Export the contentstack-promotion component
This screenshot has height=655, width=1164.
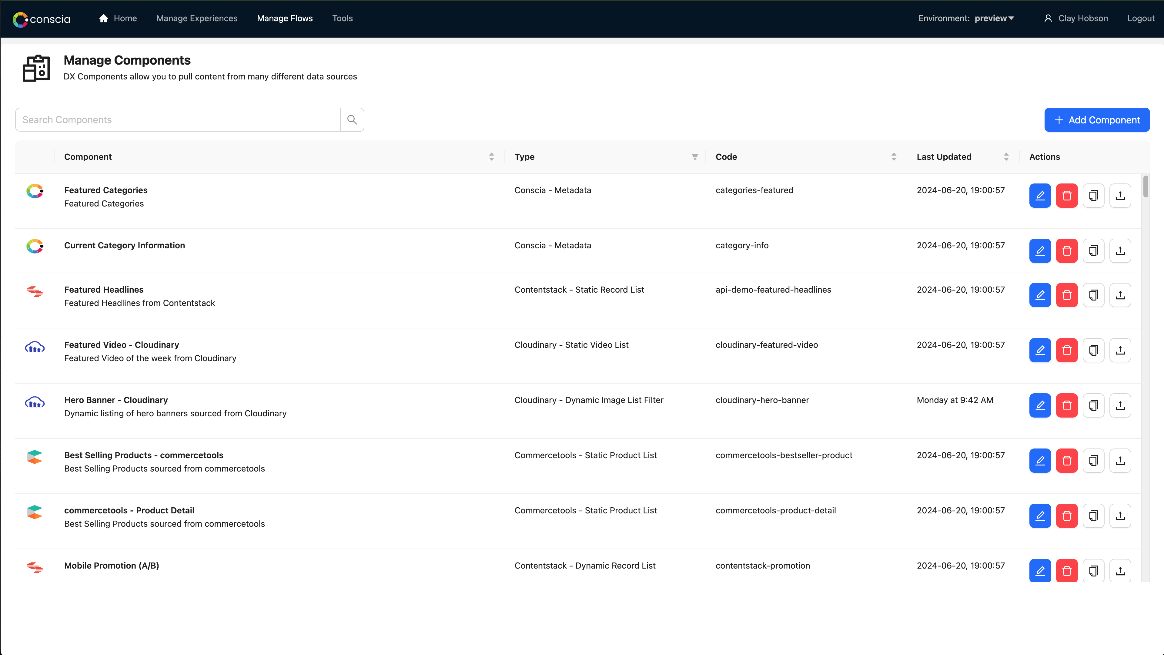[x=1120, y=570]
